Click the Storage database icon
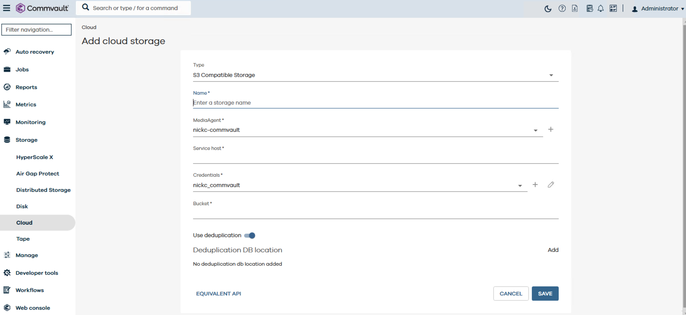The image size is (686, 315). point(7,140)
